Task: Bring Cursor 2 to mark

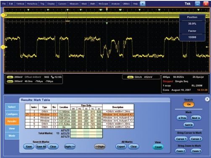Action: click(x=196, y=139)
